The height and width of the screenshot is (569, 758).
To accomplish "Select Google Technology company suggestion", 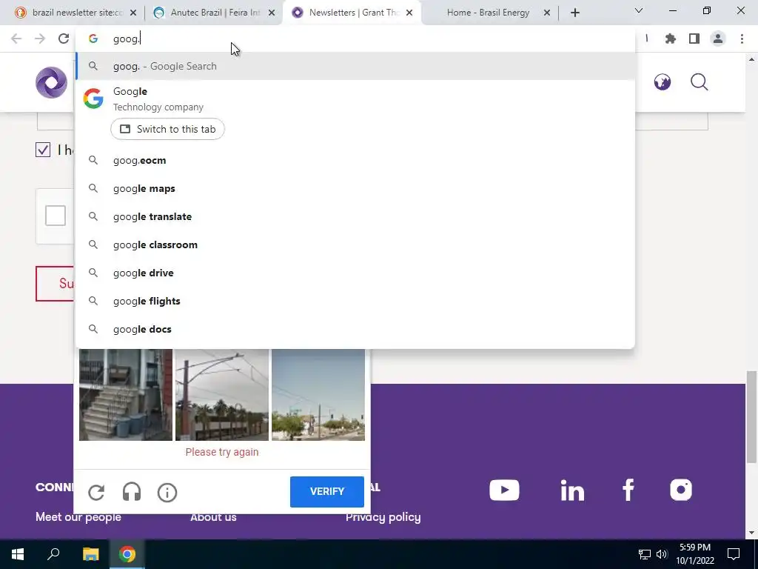I will tap(355, 99).
